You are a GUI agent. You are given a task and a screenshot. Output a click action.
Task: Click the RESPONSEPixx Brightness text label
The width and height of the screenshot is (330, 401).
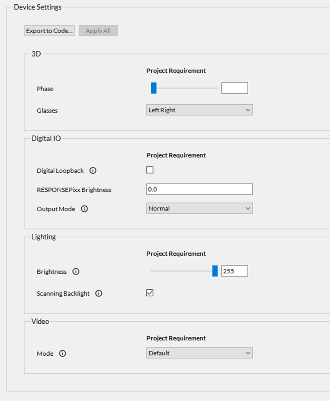pyautogui.click(x=74, y=190)
